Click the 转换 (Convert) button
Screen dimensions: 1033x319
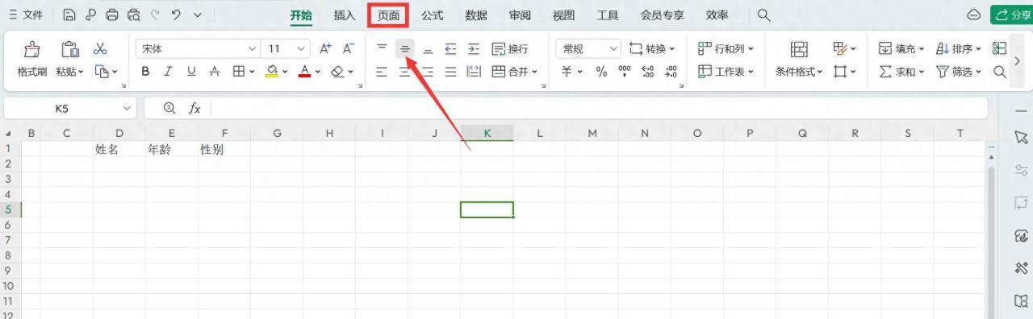coord(652,49)
